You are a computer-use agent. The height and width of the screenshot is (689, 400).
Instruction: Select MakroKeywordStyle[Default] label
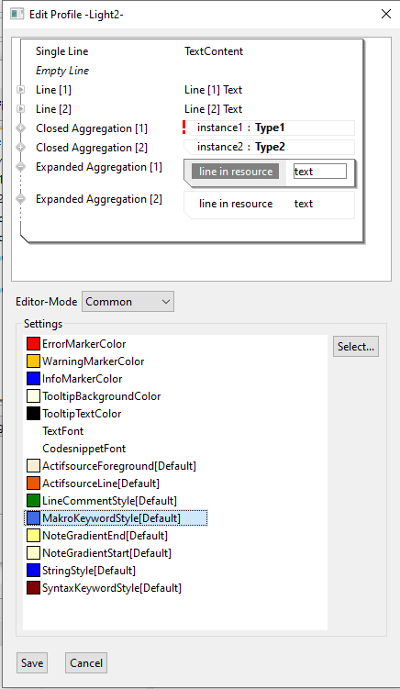tap(111, 518)
